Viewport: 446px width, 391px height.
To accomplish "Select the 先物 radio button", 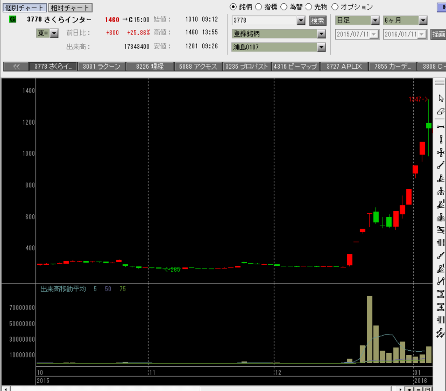I will pos(308,7).
